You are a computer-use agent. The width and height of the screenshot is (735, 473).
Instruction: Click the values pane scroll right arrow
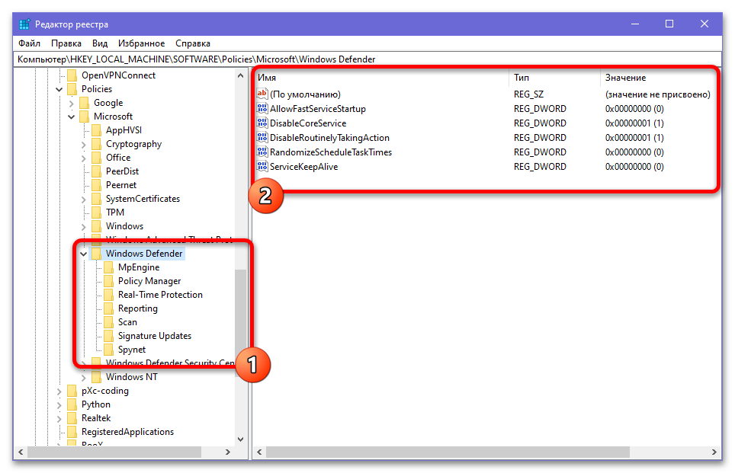tap(714, 452)
